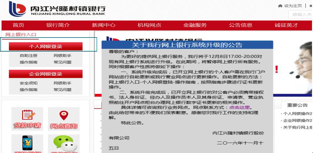Select the 重要公告 tab
This screenshot has height=153, width=313.
tap(297, 105)
